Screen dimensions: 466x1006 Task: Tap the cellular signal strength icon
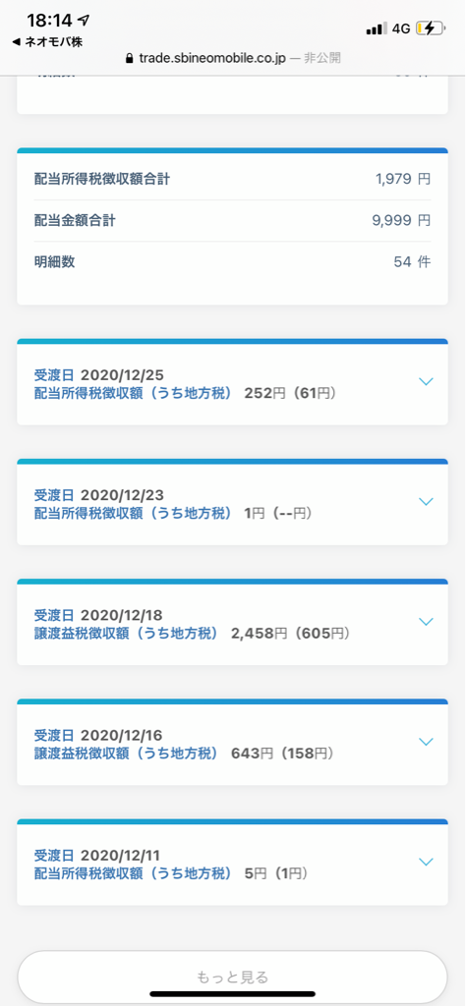pos(377,28)
